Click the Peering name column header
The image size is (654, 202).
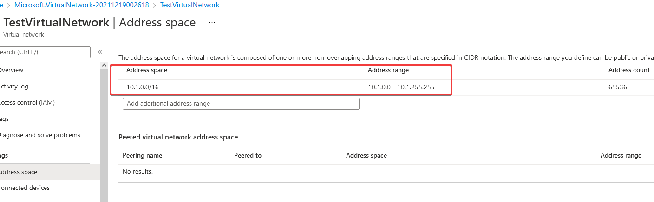(142, 156)
